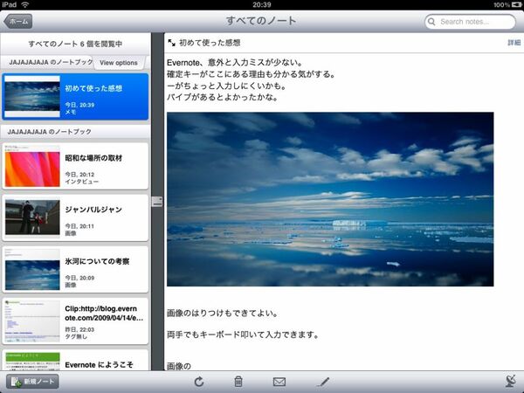Screen dimensions: 524x393
Task: Tap the line 両手でもキーボード叩いて入力できます。
Action: [243, 334]
